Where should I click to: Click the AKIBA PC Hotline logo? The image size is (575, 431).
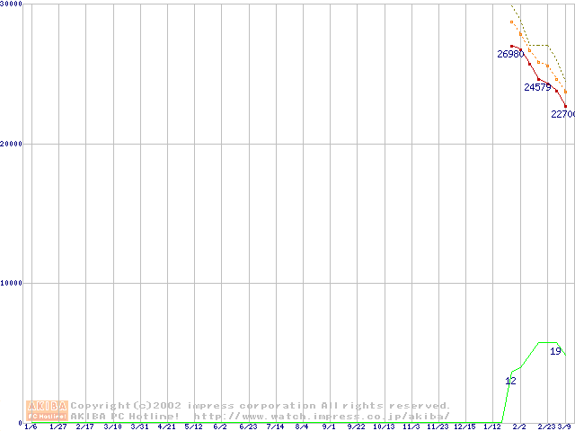point(48,410)
